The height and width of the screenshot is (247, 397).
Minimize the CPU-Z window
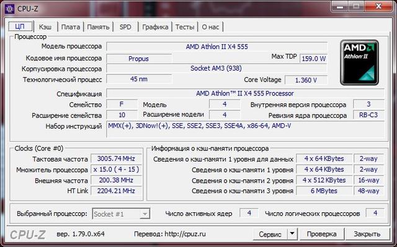click(340, 6)
